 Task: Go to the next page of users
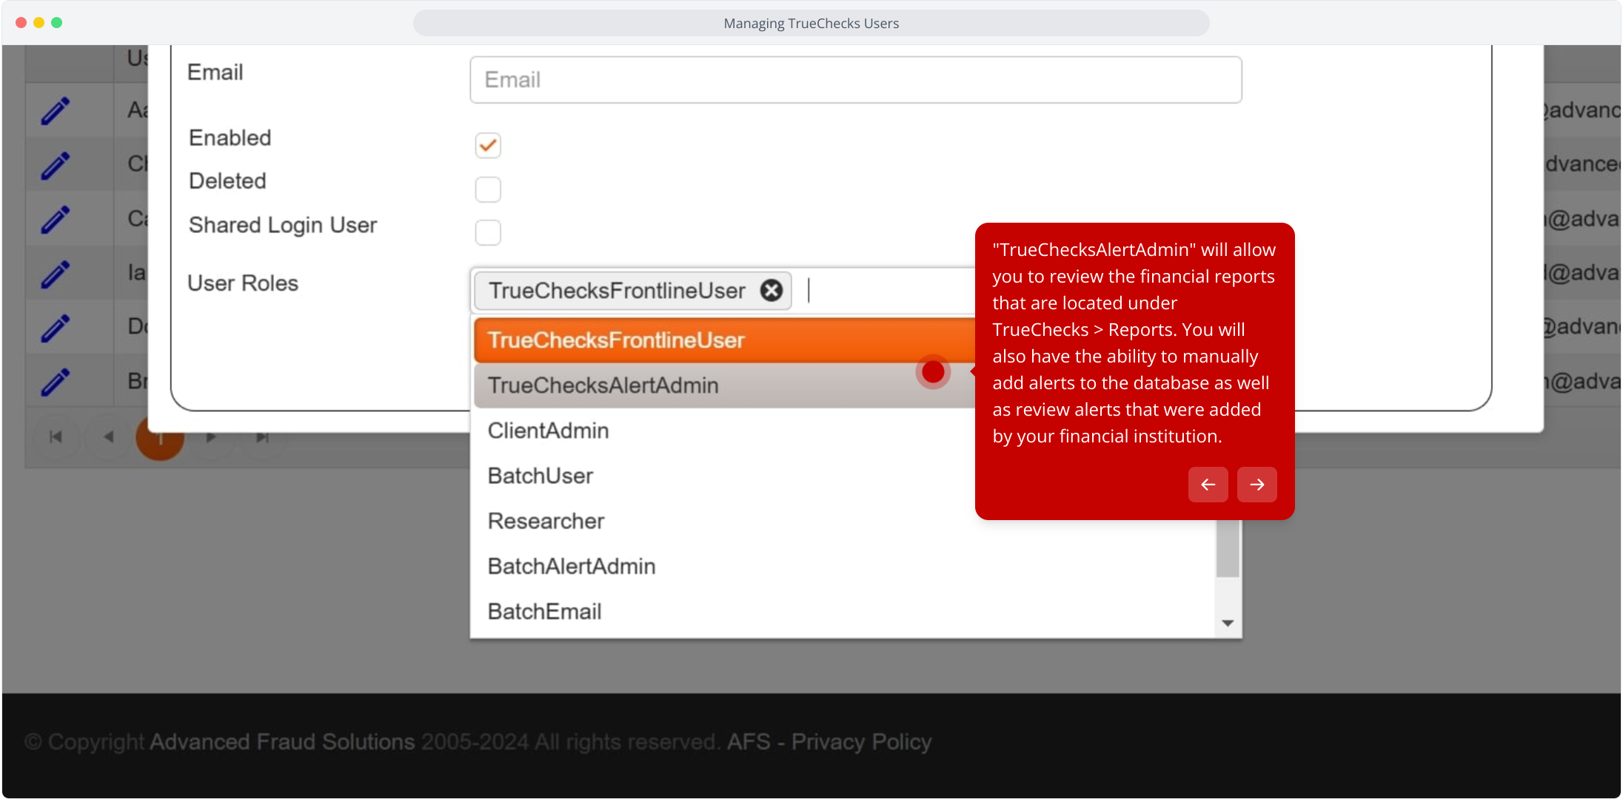(x=211, y=437)
